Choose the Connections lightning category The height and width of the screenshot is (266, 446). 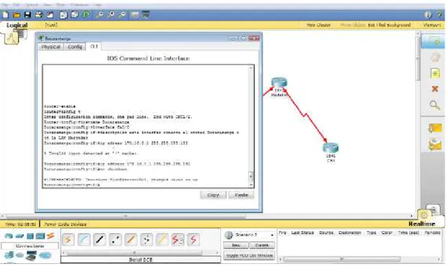tap(51, 236)
